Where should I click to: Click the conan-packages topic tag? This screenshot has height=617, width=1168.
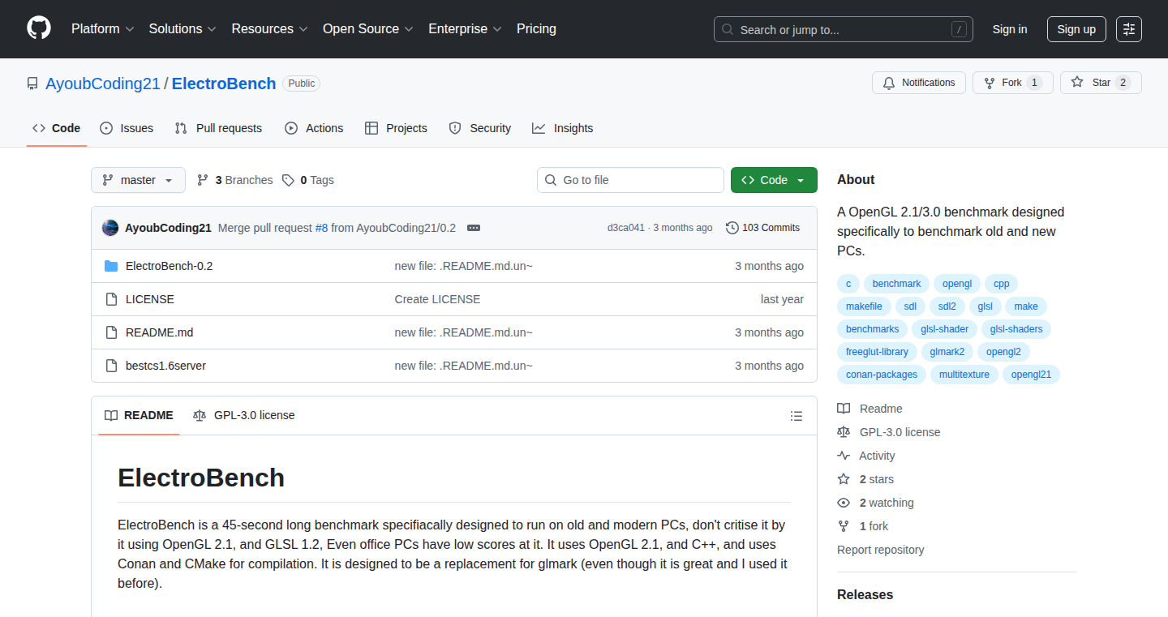[x=882, y=375]
